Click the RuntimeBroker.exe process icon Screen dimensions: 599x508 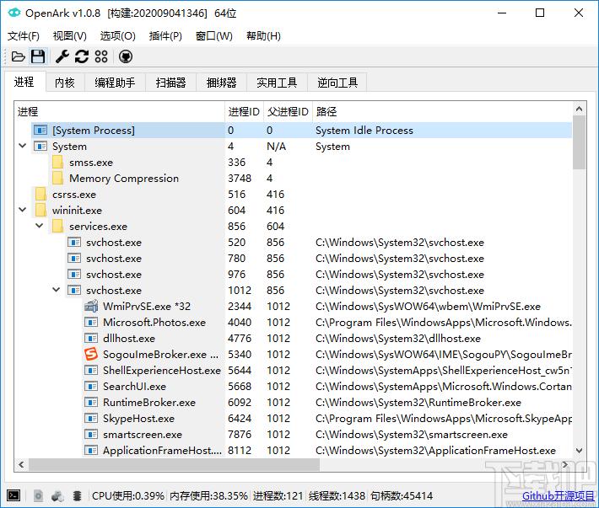[x=91, y=403]
